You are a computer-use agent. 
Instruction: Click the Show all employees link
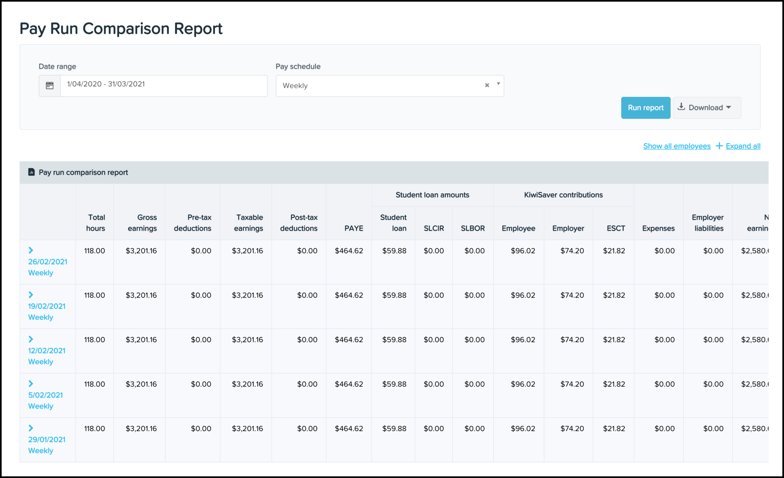[x=677, y=146]
